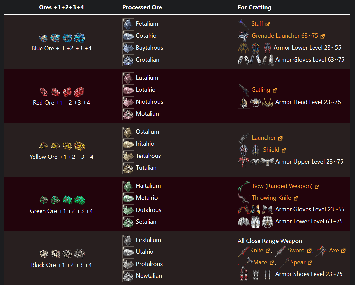
Task: Open the Throwing Knife link
Action: pyautogui.click(x=275, y=198)
